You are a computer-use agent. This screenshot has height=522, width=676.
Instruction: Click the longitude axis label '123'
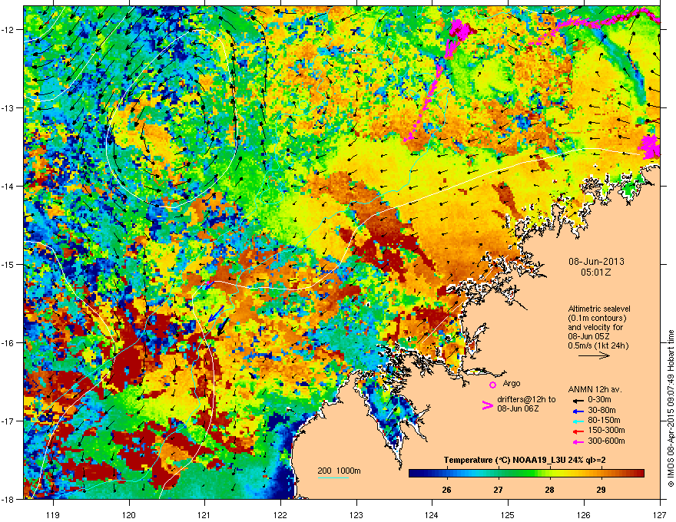356,514
